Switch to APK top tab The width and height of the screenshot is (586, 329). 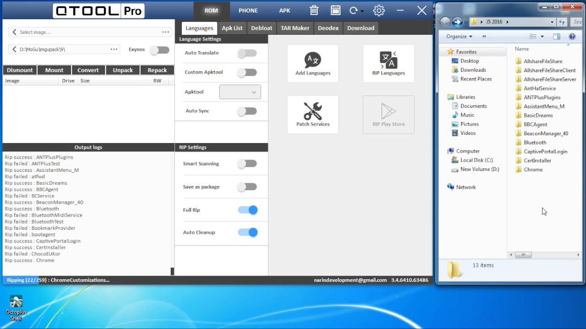click(285, 11)
